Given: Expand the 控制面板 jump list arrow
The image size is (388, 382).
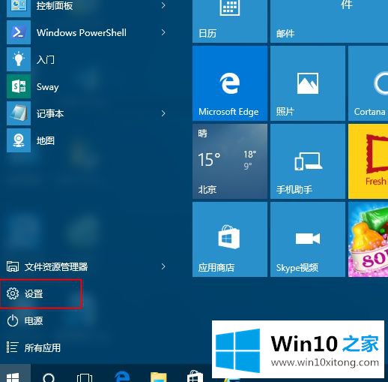Looking at the screenshot, I should (163, 5).
